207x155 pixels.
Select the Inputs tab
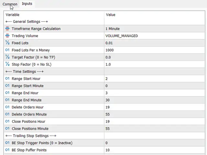27,4
